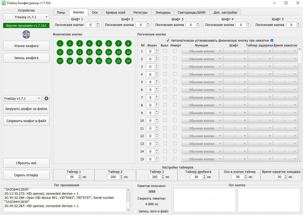Select physical button indicator 17

click(x=60, y=61)
